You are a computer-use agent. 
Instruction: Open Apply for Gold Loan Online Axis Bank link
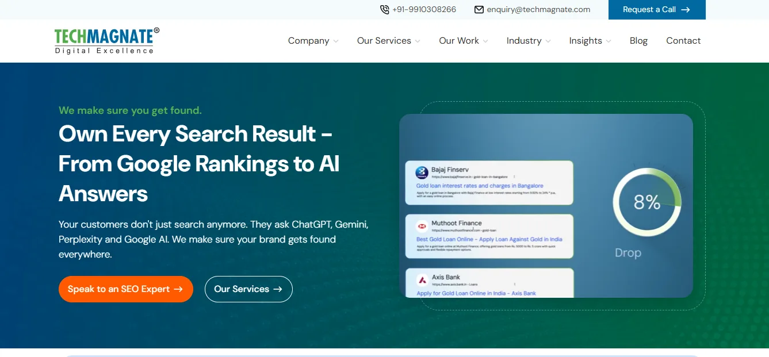[476, 293]
